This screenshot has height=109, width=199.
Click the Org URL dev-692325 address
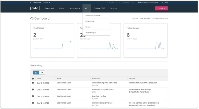[154, 19]
